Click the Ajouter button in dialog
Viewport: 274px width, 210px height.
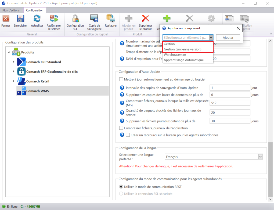tap(228, 38)
